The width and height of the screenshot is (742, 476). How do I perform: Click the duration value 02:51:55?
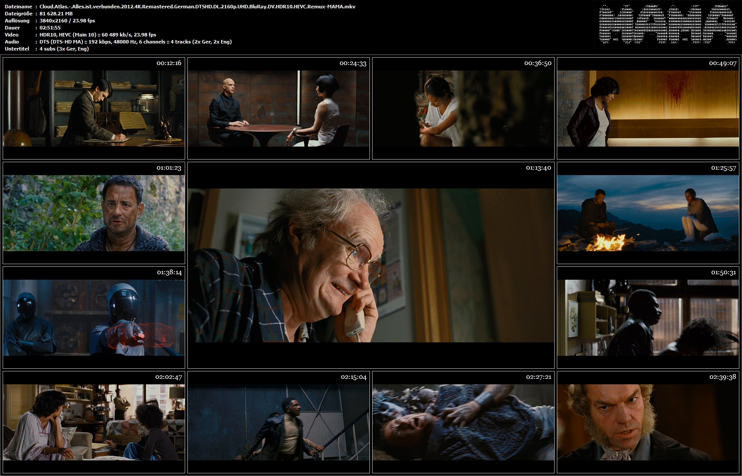[50, 28]
